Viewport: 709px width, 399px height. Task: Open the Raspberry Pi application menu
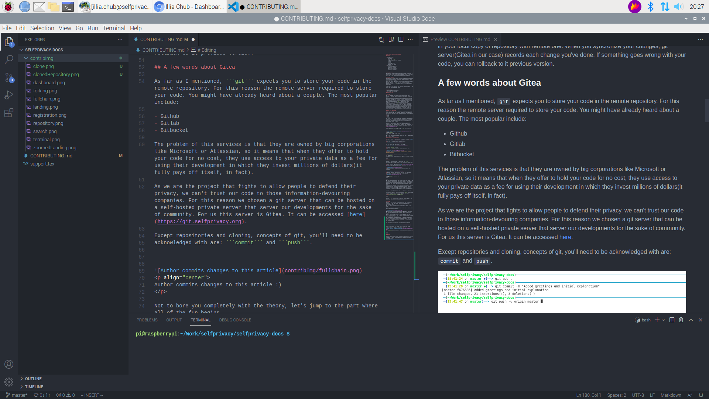click(x=8, y=7)
